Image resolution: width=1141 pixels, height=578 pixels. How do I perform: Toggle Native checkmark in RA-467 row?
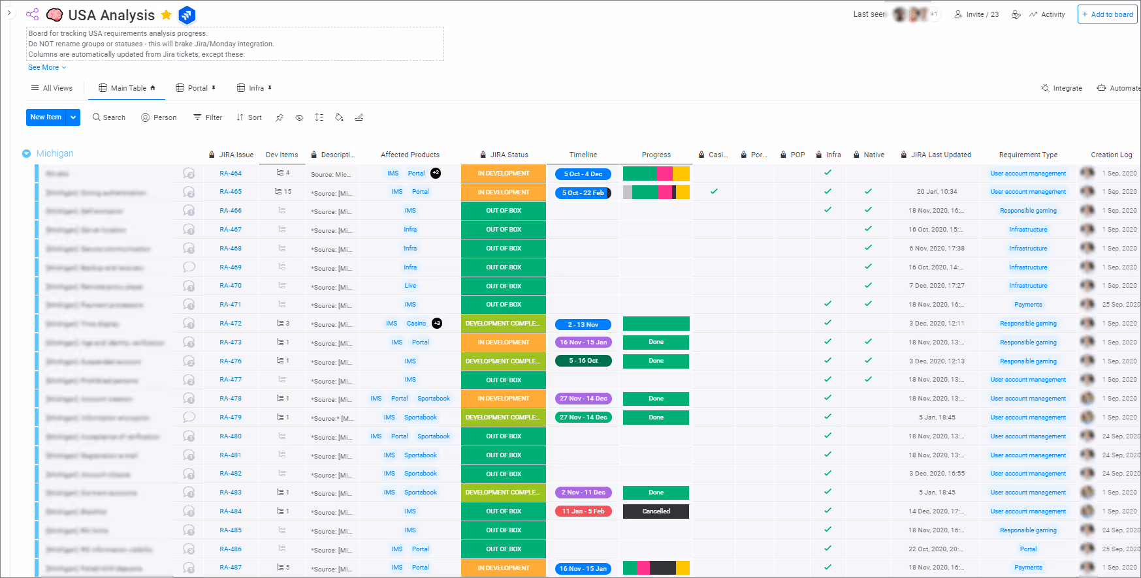pos(868,229)
